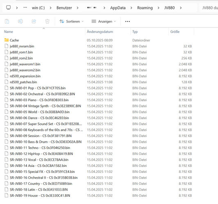Select the SR-JV80-06 Dance file icon
The width and height of the screenshot is (218, 204).
coord(7,118)
